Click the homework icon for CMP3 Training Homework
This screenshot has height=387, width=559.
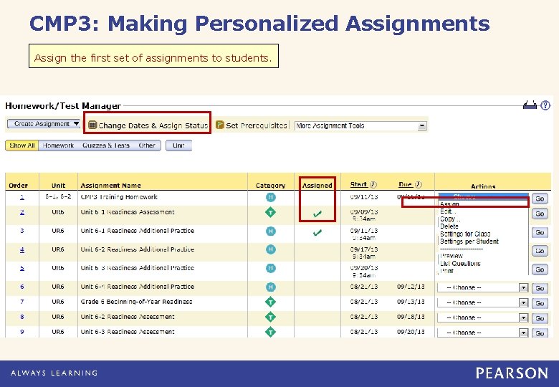point(271,197)
